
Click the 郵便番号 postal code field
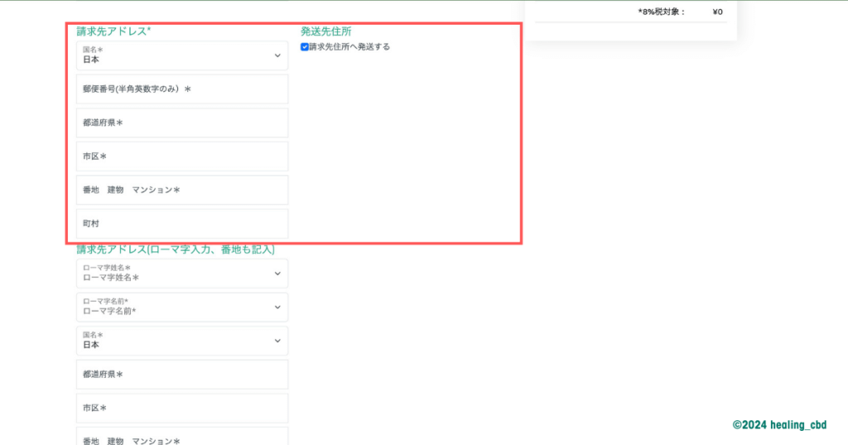point(182,89)
